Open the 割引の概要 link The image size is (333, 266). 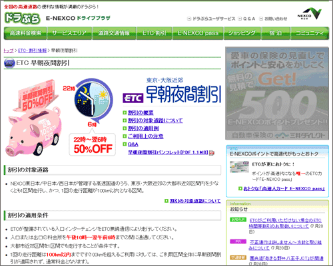click(x=141, y=113)
